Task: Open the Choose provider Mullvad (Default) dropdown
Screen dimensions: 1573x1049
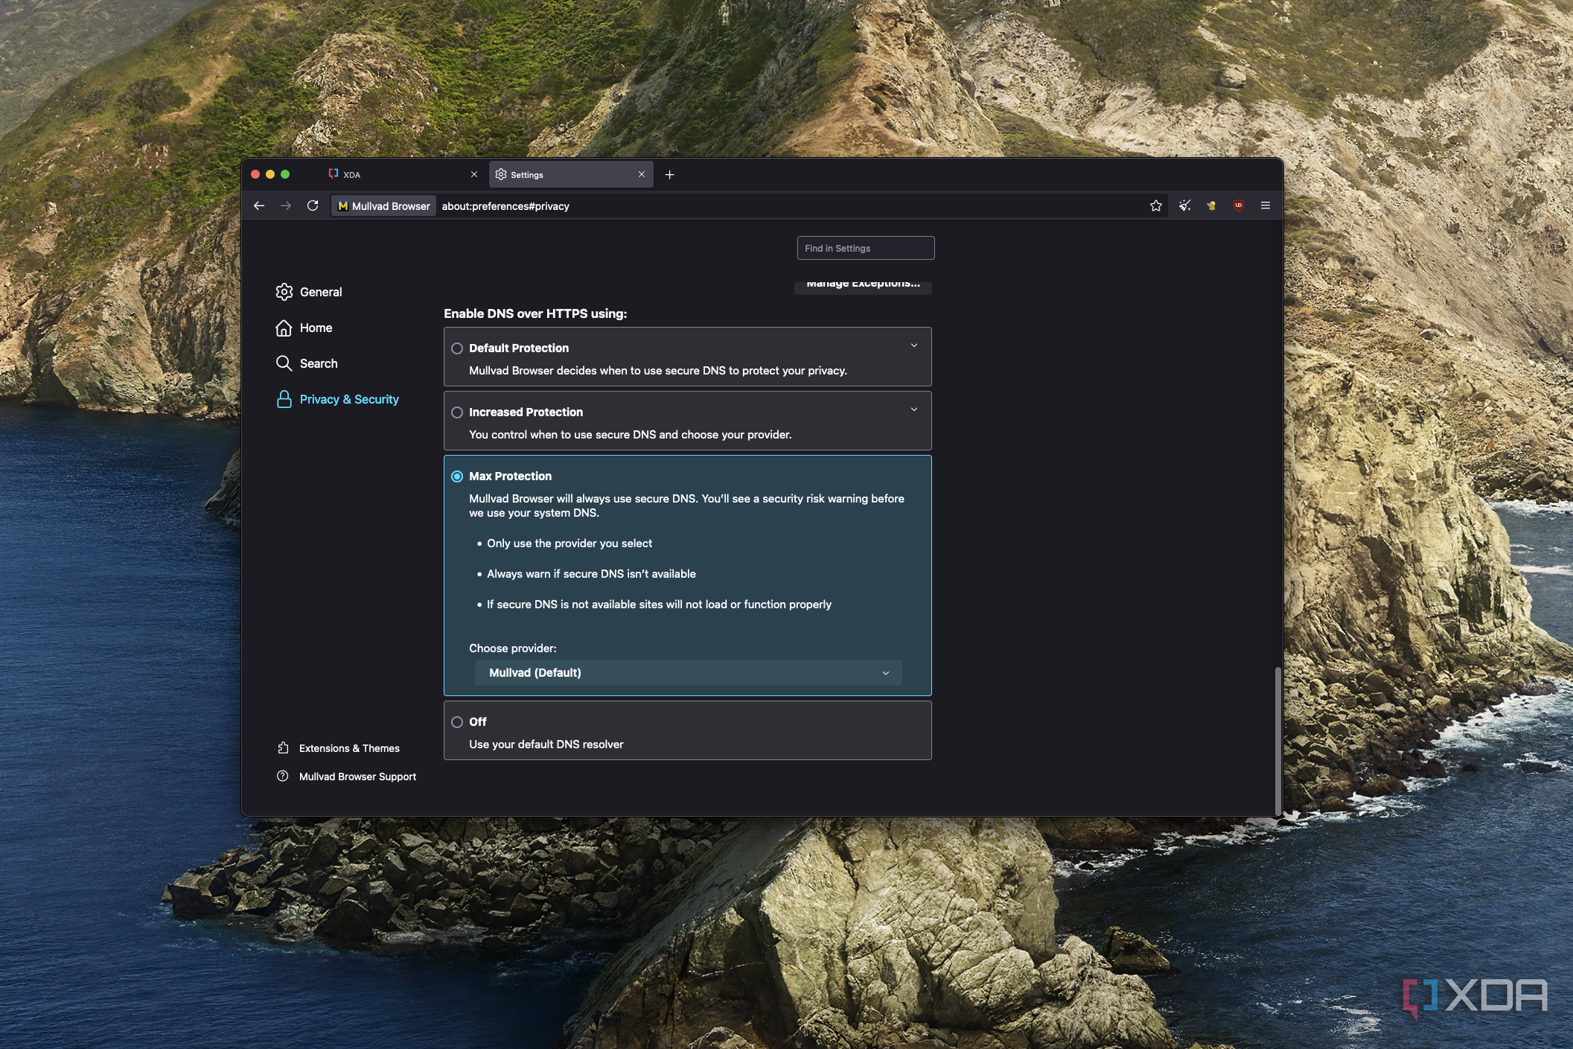Action: (689, 673)
